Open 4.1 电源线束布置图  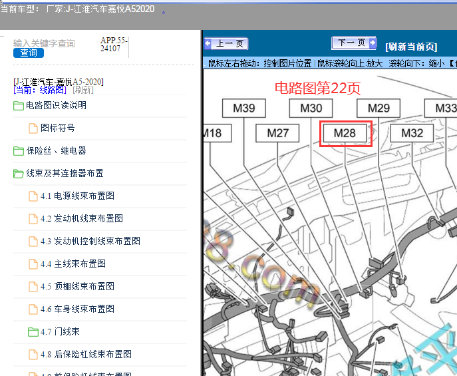(78, 196)
